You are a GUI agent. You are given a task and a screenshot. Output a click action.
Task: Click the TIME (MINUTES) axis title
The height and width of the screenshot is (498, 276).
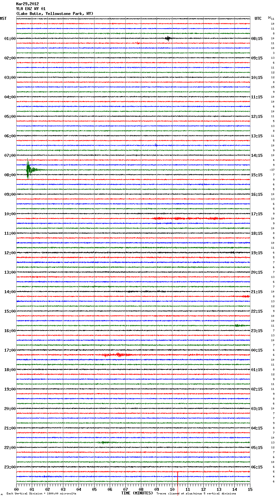tap(137, 493)
